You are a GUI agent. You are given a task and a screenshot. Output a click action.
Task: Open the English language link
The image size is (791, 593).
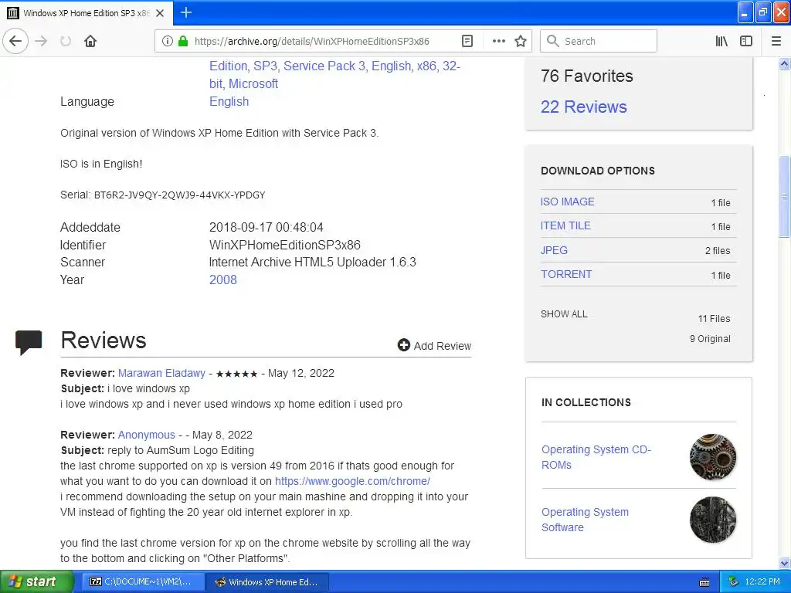click(x=229, y=101)
